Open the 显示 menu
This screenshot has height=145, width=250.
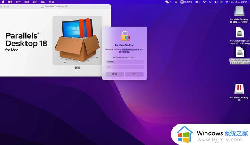35,2
